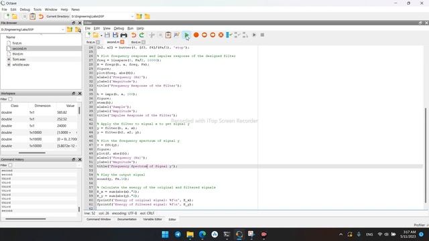Click the debugger Step icon

coord(229,35)
